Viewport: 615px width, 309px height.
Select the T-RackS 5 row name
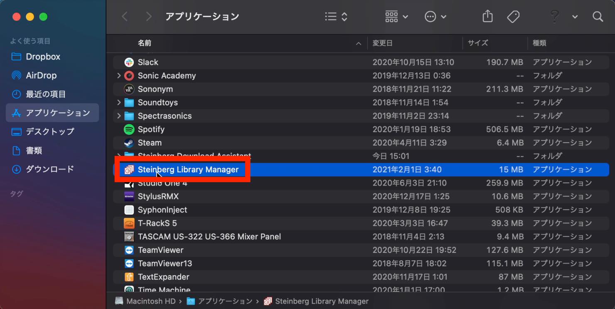(157, 223)
